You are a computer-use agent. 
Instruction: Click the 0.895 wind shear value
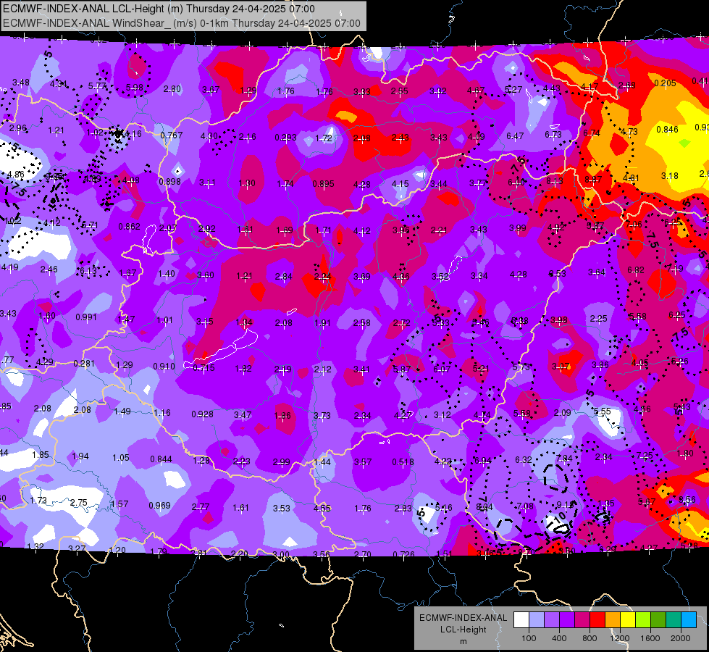[x=323, y=184]
